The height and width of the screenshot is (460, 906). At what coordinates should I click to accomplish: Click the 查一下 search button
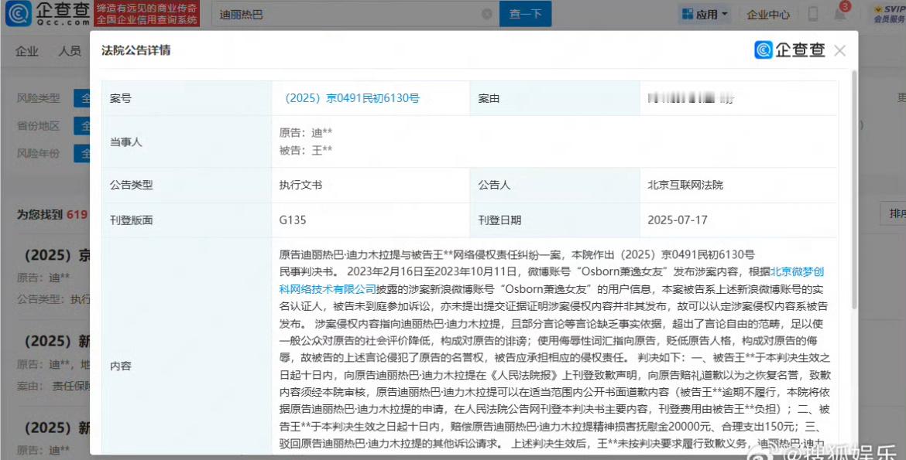[525, 14]
